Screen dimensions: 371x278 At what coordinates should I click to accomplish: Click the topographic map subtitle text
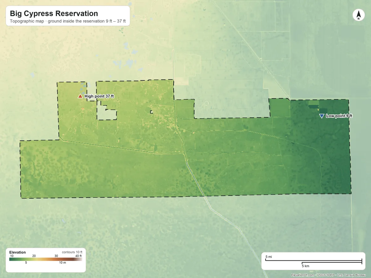68,22
